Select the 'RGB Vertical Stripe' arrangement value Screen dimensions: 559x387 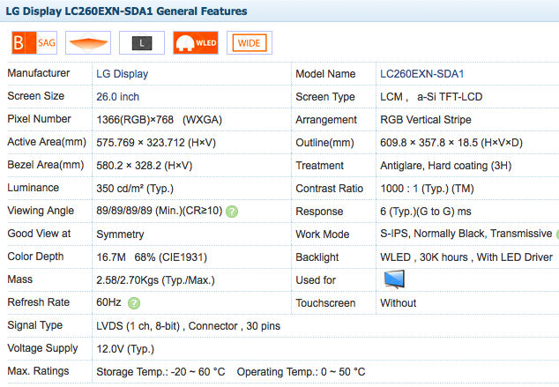click(x=426, y=120)
